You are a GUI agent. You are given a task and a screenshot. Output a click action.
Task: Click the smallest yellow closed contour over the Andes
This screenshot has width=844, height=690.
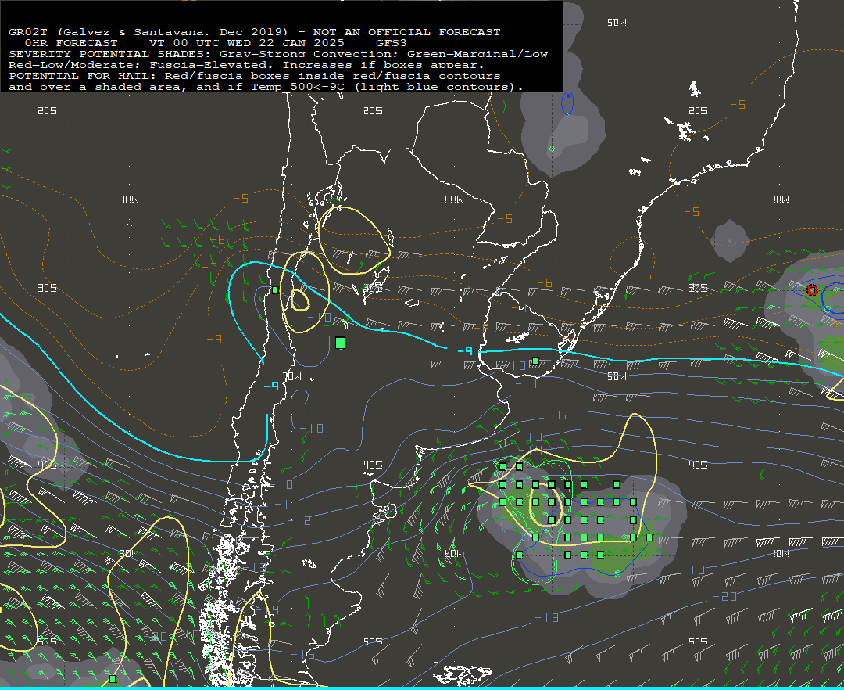point(300,300)
